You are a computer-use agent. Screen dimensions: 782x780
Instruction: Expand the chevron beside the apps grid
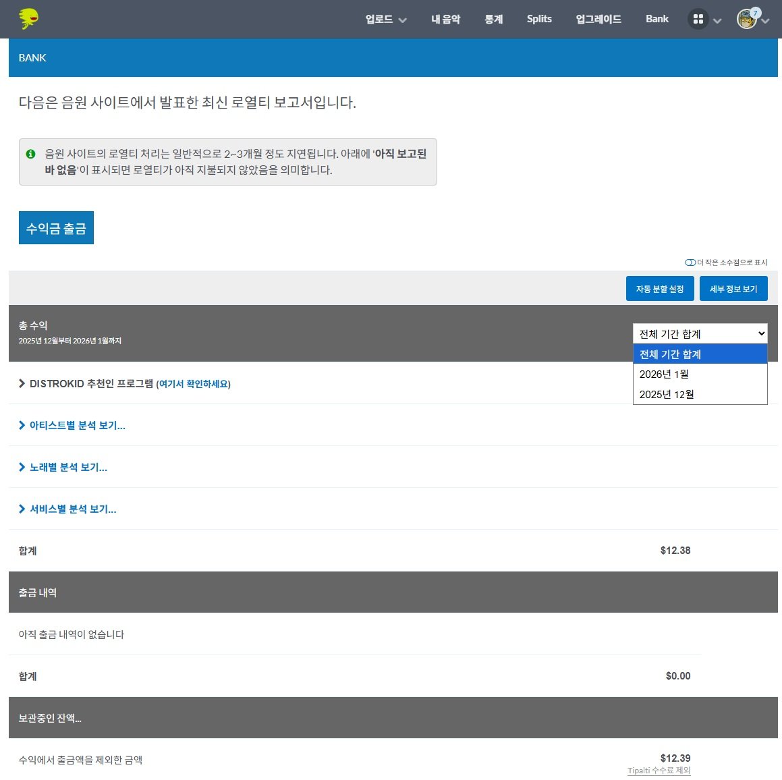(x=717, y=21)
